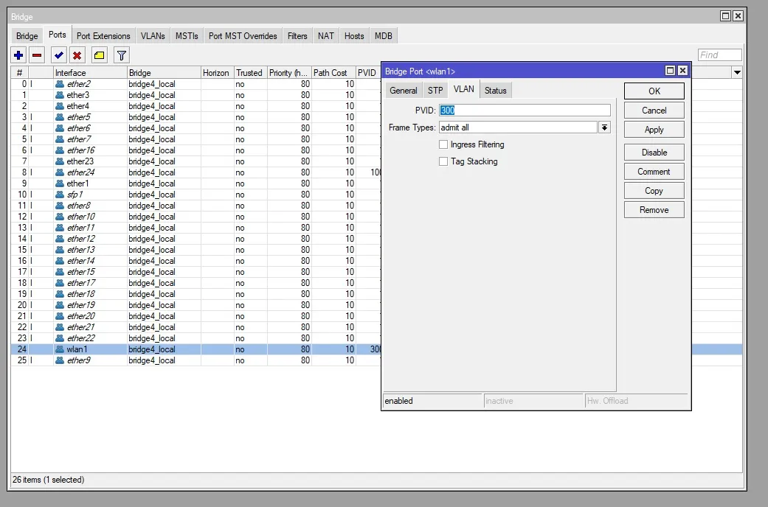Click the yellow Comment note icon
Image resolution: width=768 pixels, height=507 pixels.
(99, 55)
